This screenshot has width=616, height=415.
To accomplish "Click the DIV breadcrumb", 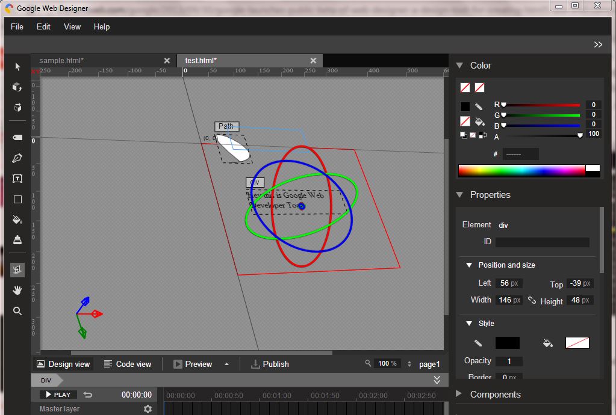I will 46,380.
